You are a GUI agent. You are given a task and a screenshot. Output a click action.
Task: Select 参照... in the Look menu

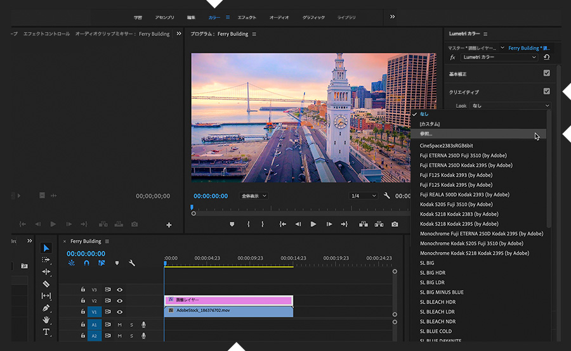pyautogui.click(x=426, y=134)
